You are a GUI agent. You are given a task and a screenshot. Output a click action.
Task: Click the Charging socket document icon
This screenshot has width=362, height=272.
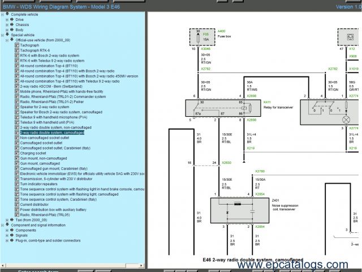[x=17, y=153]
